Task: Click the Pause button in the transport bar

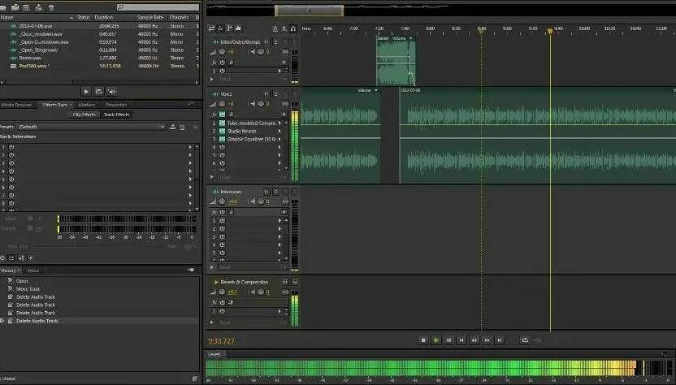Action: click(448, 340)
